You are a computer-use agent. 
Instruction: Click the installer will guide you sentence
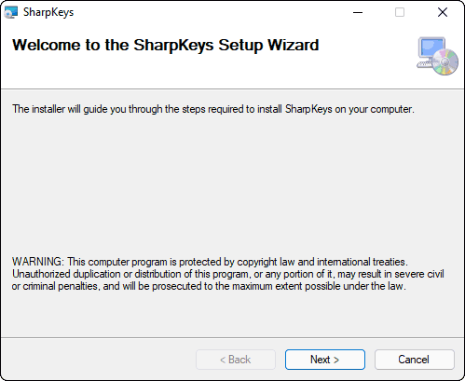pos(213,109)
